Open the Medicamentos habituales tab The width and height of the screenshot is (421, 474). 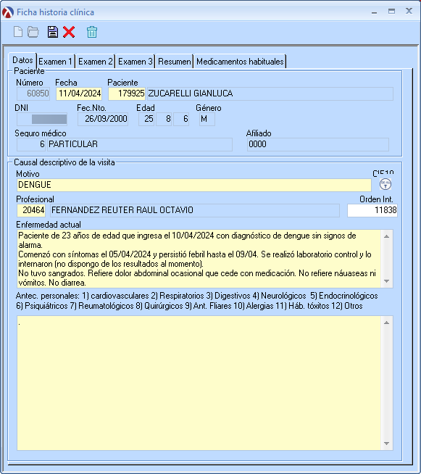[x=240, y=62]
